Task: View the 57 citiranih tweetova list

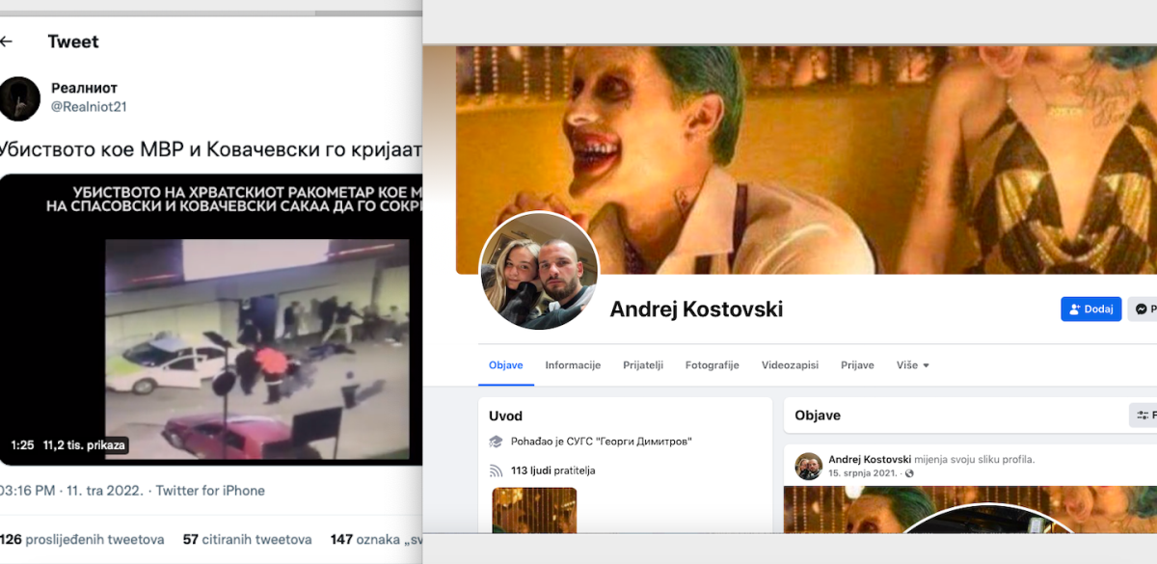Action: point(247,540)
